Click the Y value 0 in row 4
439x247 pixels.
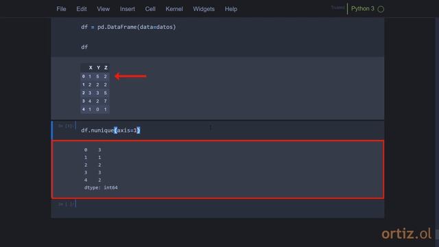click(x=97, y=110)
